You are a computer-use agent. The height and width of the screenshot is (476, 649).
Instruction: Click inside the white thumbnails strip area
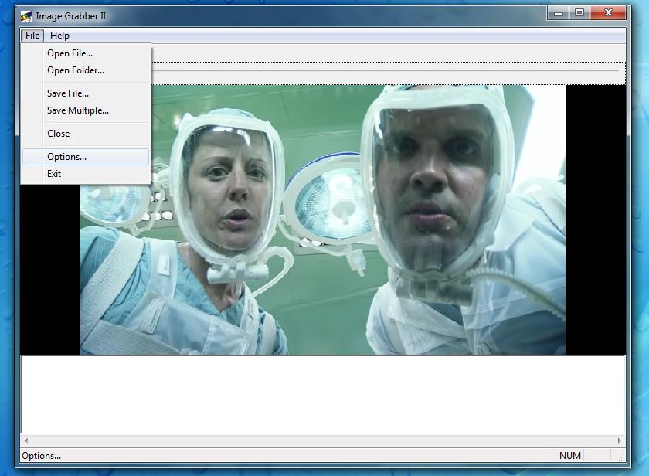[323, 394]
